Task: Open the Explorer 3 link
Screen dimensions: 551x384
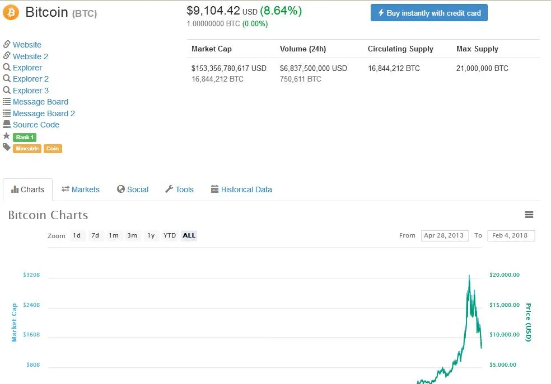Action: click(x=31, y=91)
